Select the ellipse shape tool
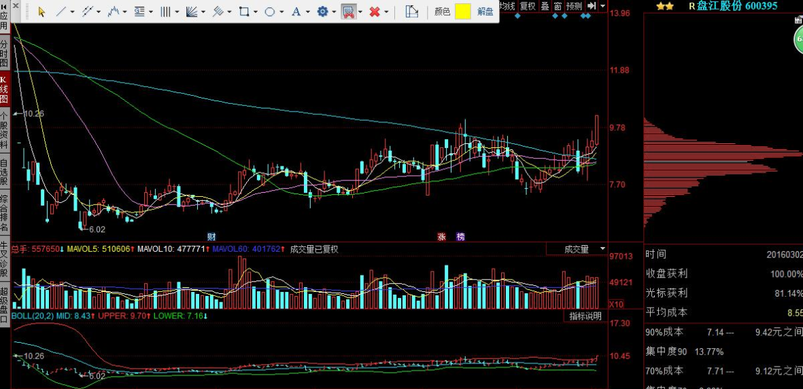 click(271, 12)
